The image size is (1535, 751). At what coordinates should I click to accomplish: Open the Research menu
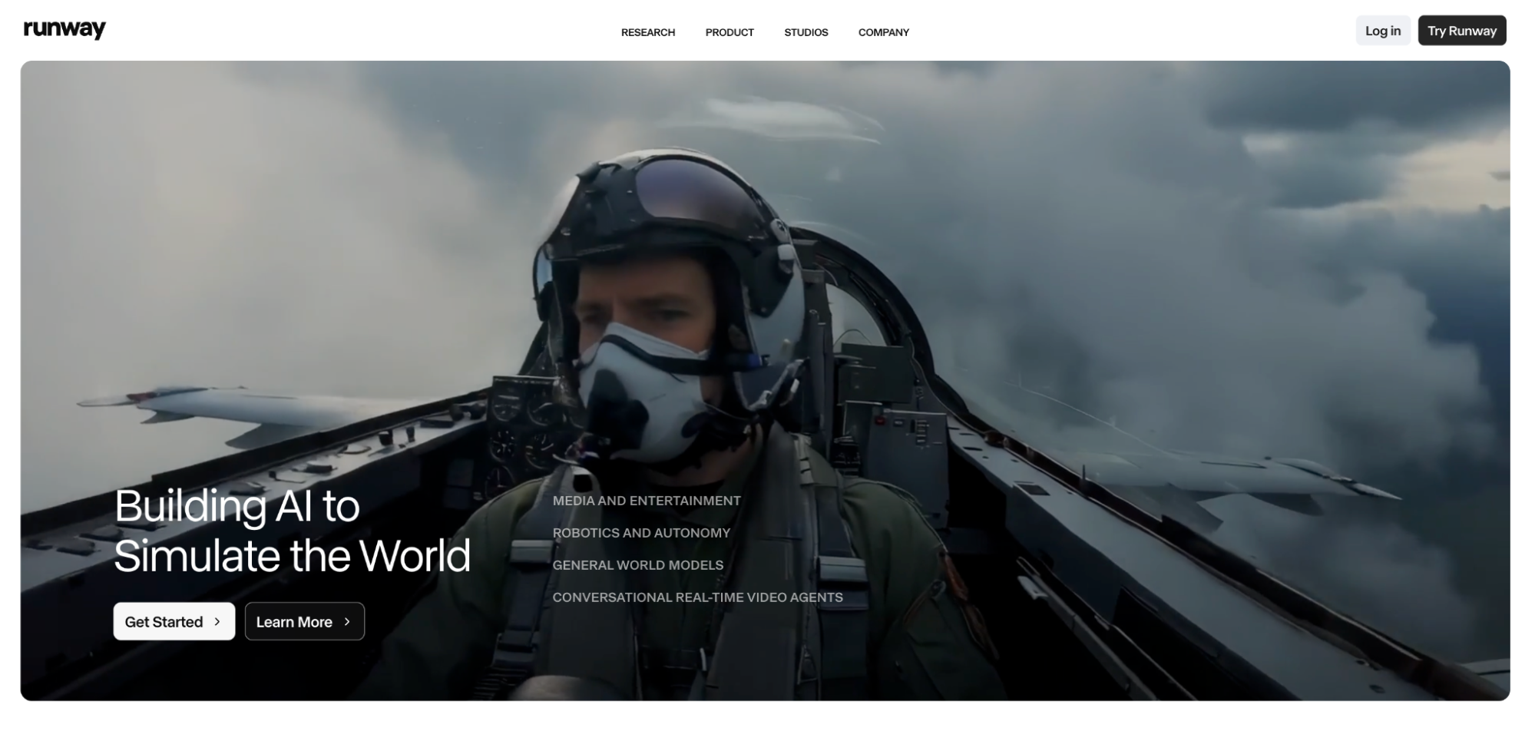click(647, 32)
